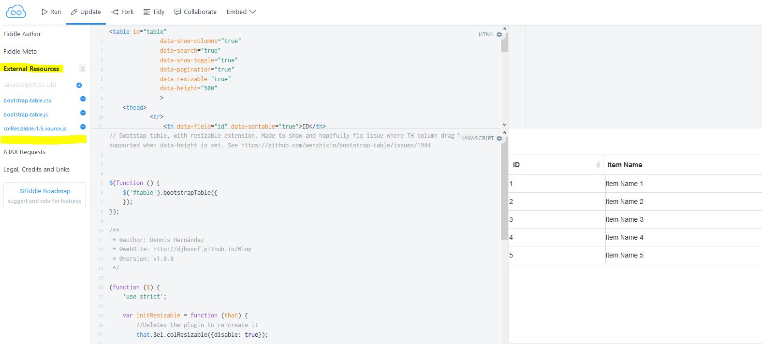Image resolution: width=762 pixels, height=344 pixels.
Task: Click the ID cell with value 1
Action: pos(557,184)
